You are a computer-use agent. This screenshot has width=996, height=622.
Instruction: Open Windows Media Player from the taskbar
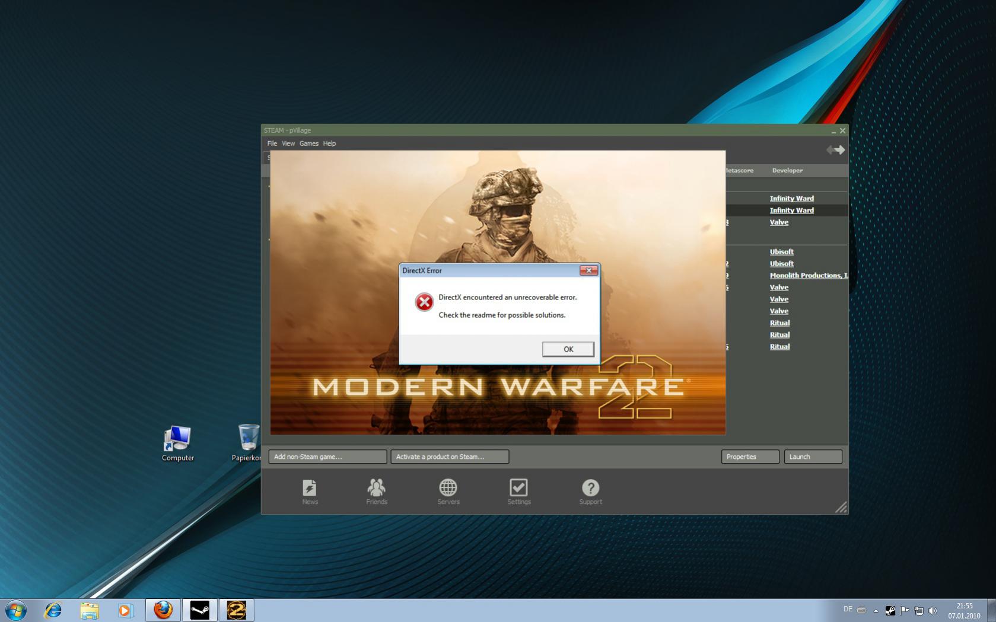click(x=125, y=610)
